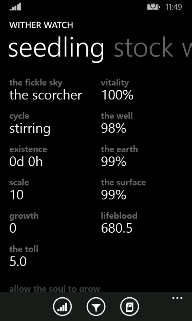The image size is (192, 321).
Task: Select the fickle sky value 'the scorcher'
Action: click(x=46, y=95)
